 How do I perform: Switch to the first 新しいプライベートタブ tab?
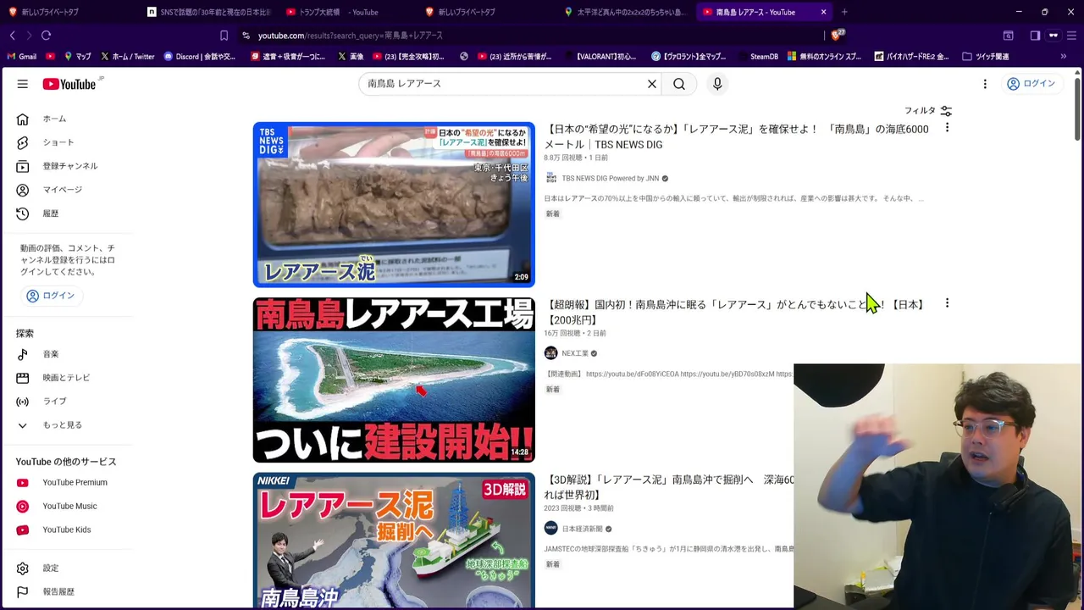[69, 12]
